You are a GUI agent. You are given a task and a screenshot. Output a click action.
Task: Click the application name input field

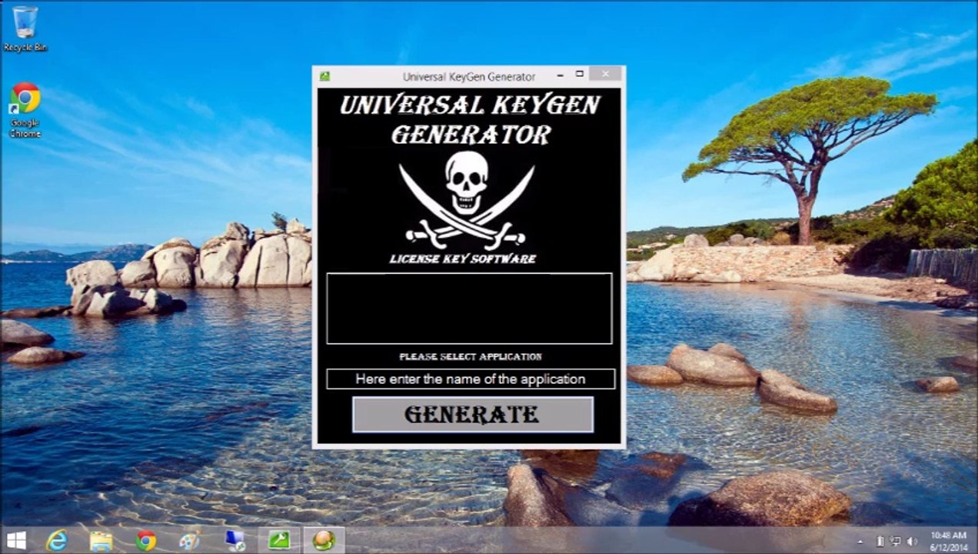pyautogui.click(x=471, y=379)
